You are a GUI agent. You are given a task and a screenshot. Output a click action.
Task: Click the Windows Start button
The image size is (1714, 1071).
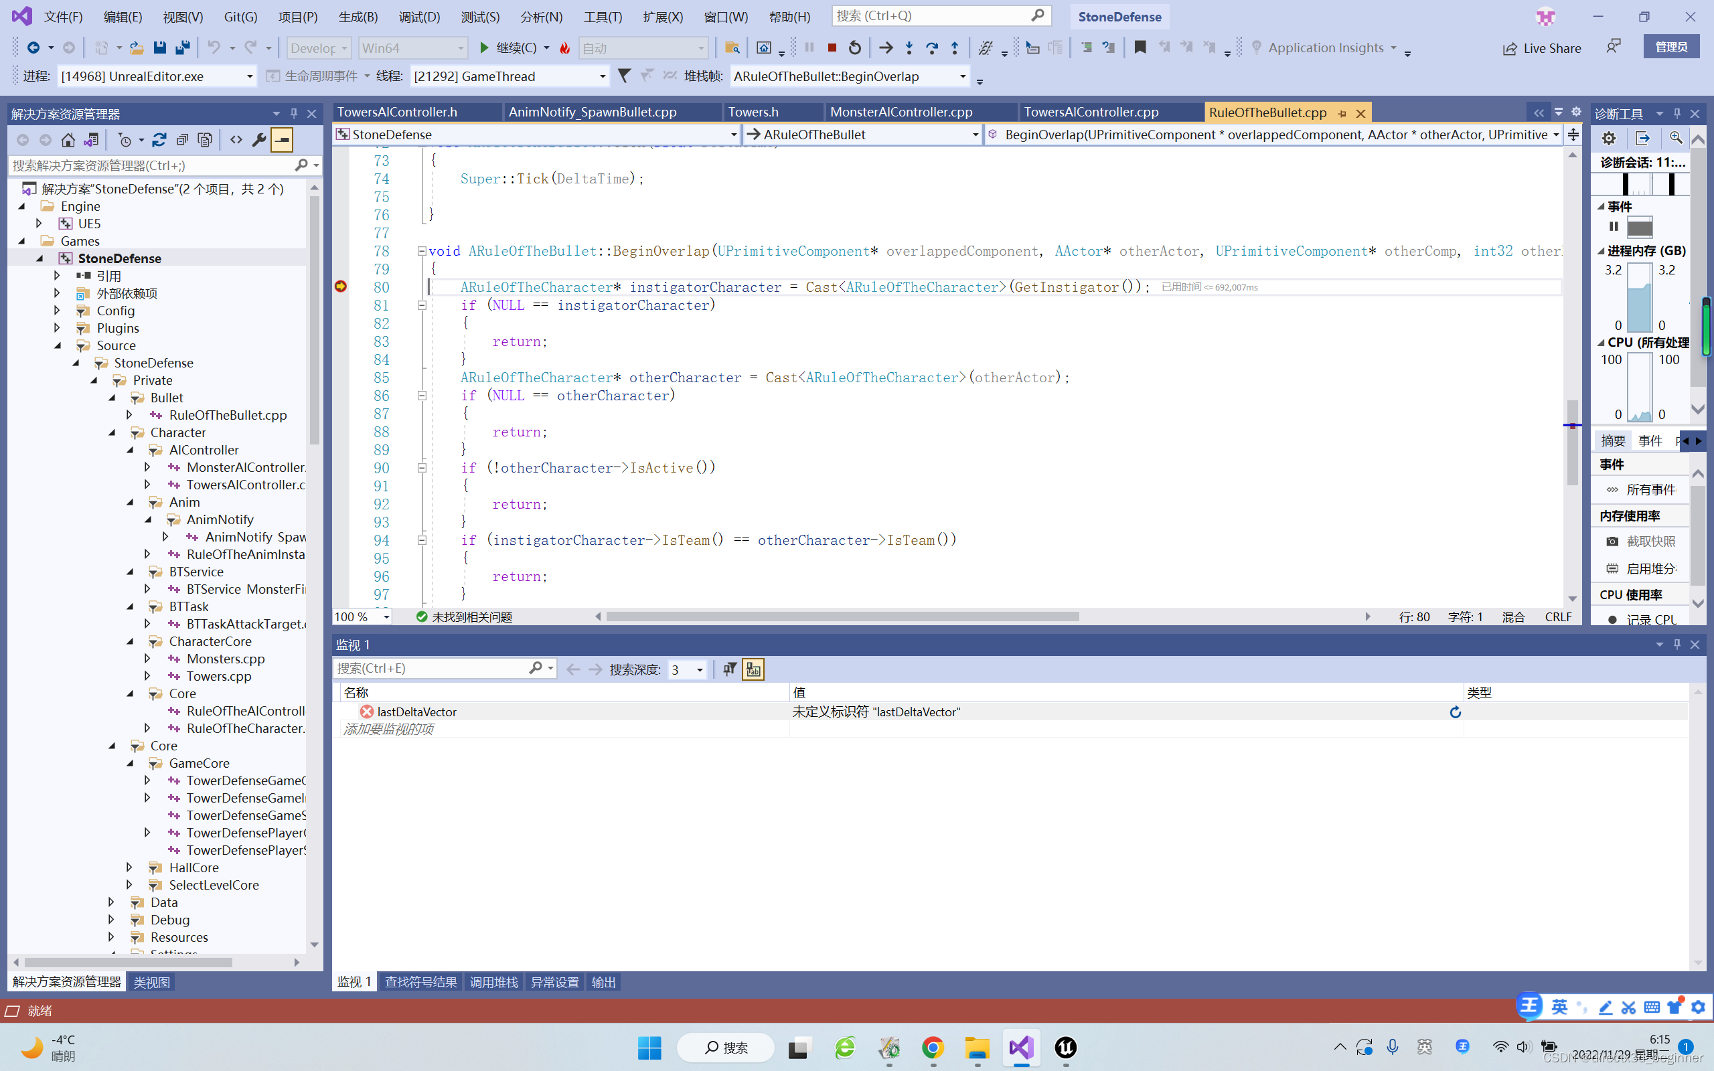point(649,1048)
